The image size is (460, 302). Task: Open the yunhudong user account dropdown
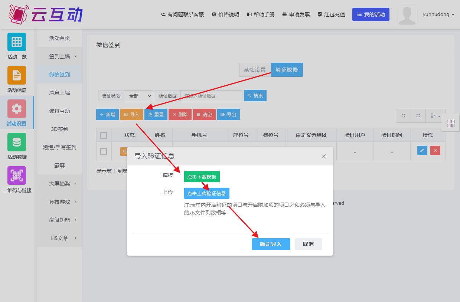[x=438, y=14]
